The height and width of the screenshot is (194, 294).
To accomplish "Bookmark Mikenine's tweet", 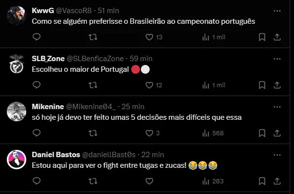I will pos(262,133).
